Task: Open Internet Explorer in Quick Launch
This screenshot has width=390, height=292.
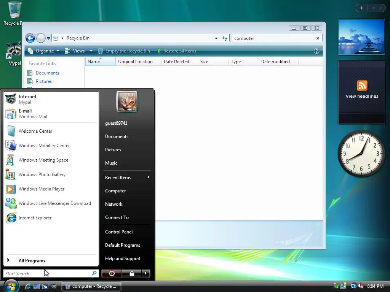Action: [x=28, y=286]
